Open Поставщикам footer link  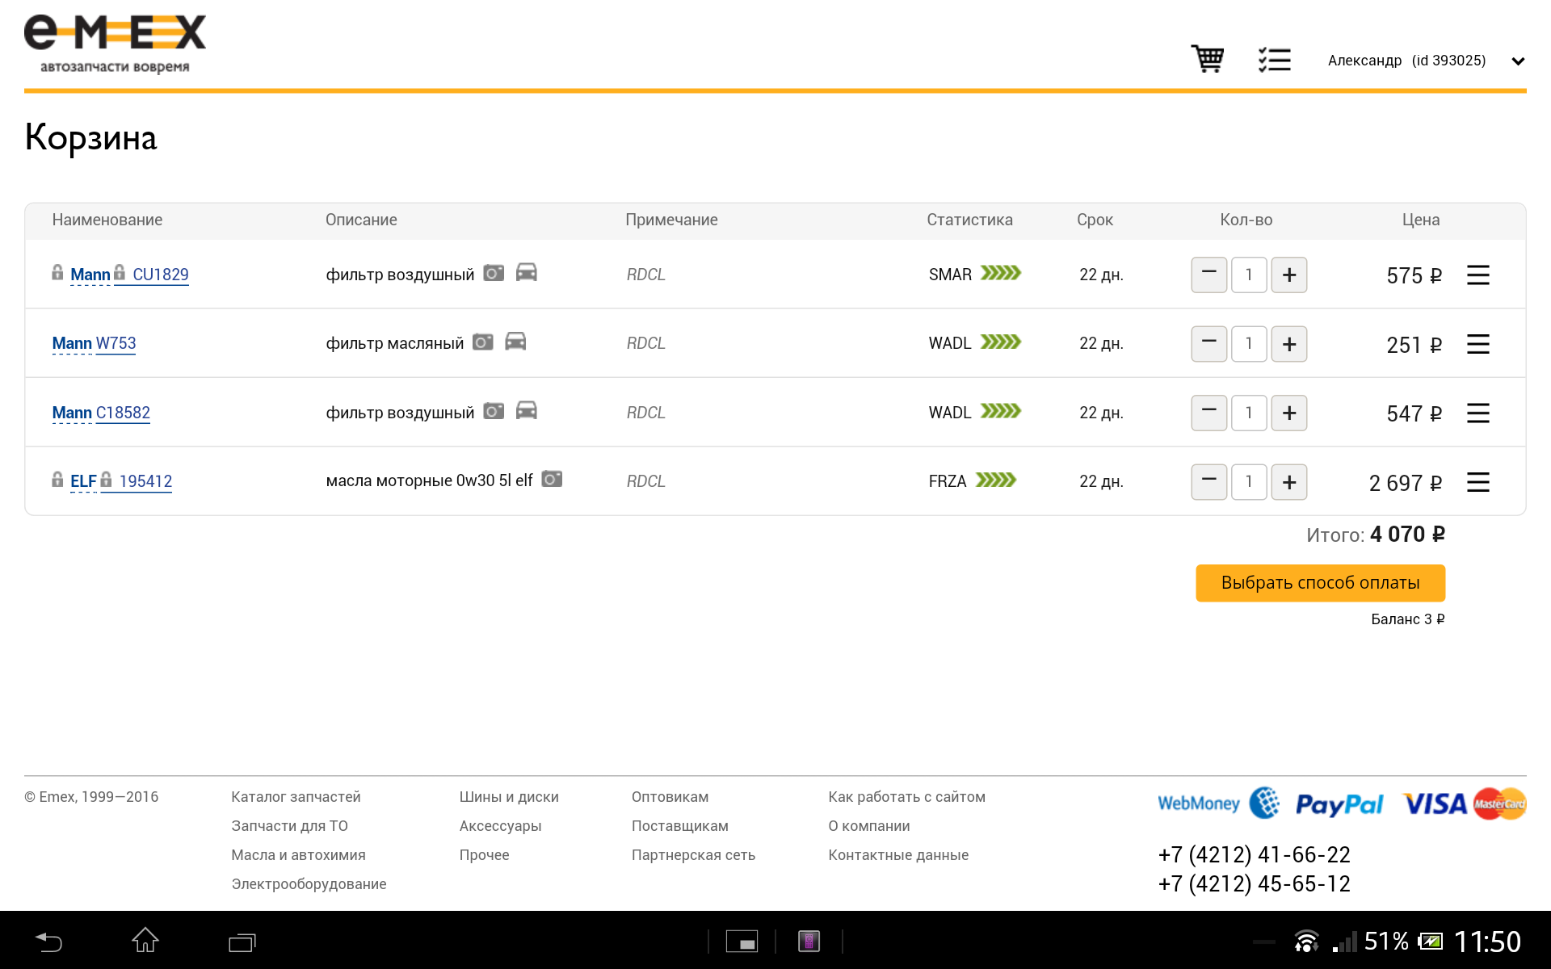(679, 826)
